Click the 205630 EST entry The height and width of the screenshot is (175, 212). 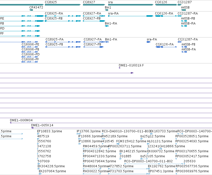click(189, 161)
